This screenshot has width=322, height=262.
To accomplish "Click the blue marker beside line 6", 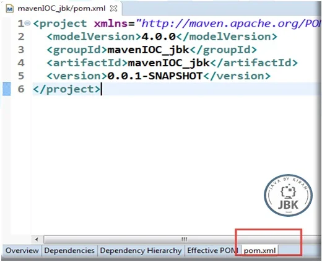I will point(7,89).
